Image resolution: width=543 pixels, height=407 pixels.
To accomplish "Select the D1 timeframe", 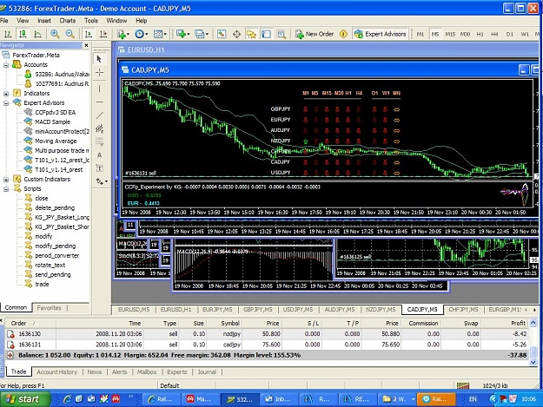I will (x=509, y=34).
